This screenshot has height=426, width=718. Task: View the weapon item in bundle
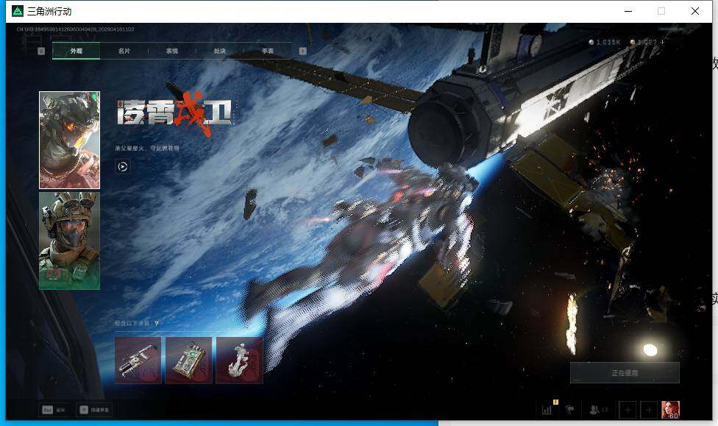(138, 361)
